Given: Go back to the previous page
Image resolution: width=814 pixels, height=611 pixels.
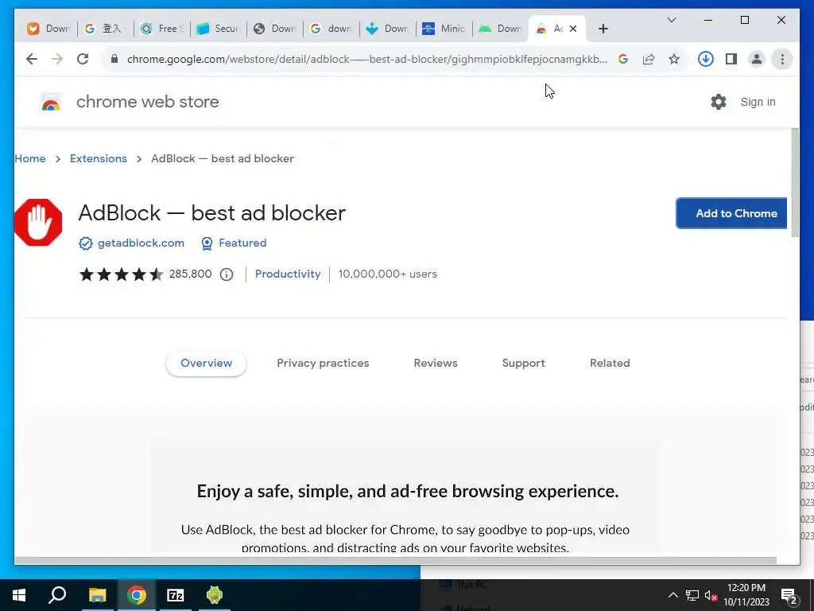Looking at the screenshot, I should click(32, 59).
